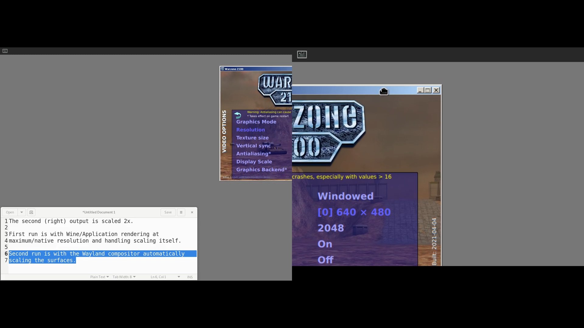
Task: Click the VIDEO OPTIONS vertical heading
Action: click(224, 131)
